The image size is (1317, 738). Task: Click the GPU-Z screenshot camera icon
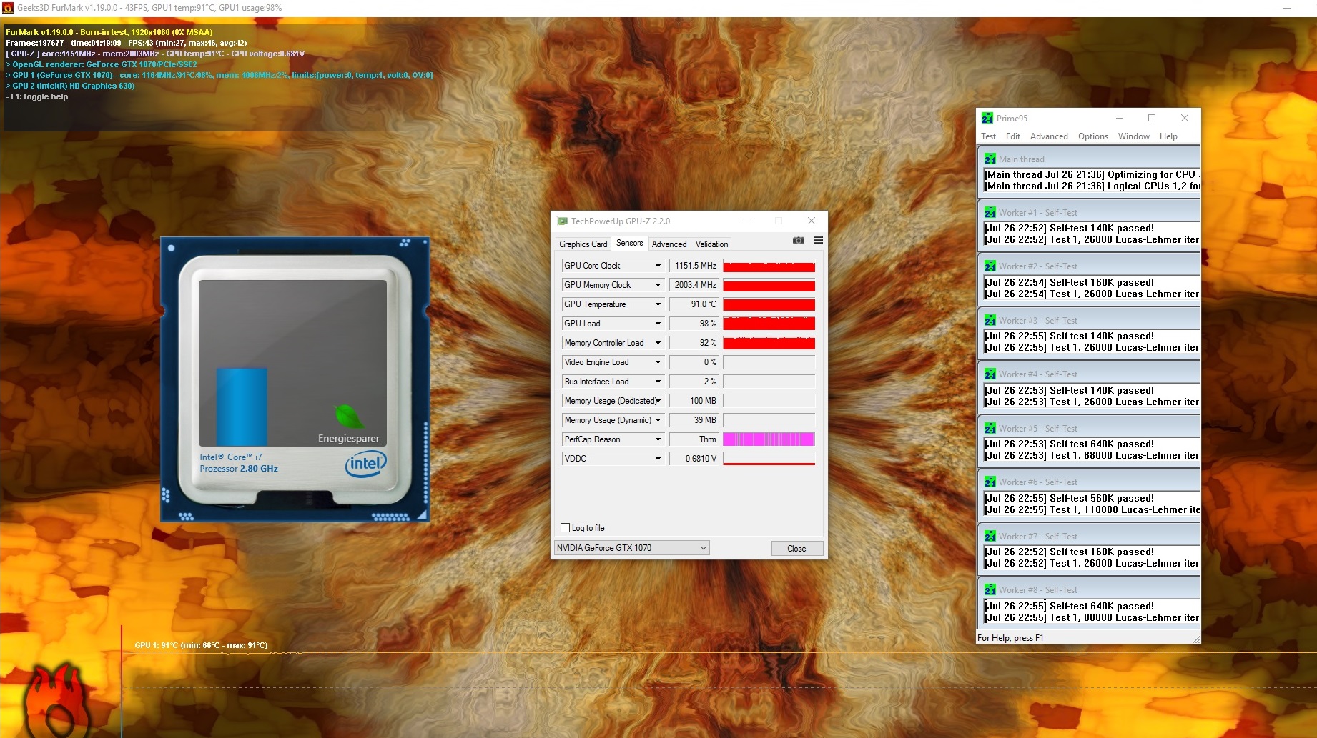[x=799, y=241]
